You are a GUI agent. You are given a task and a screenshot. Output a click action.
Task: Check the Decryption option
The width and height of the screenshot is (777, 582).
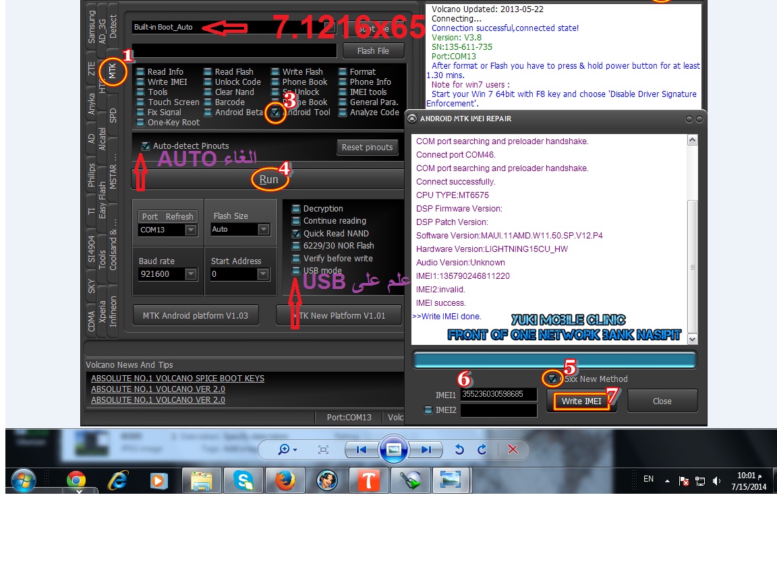(x=296, y=208)
